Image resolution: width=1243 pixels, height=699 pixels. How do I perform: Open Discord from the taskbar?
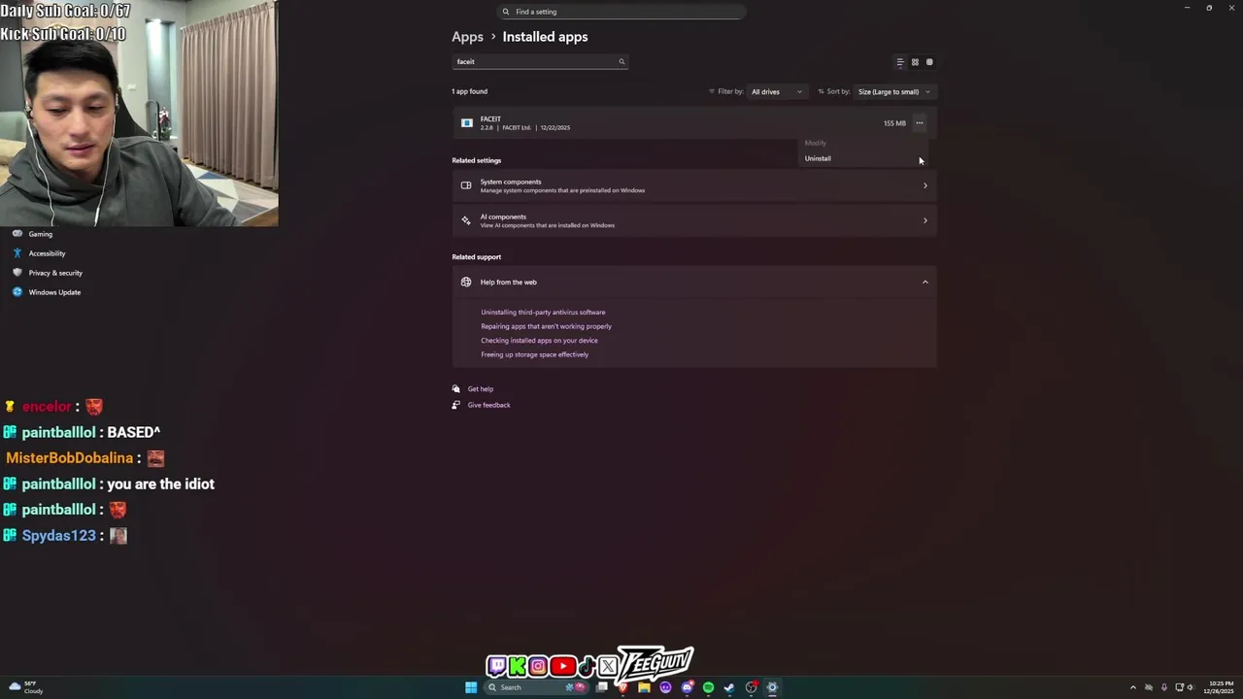(688, 687)
